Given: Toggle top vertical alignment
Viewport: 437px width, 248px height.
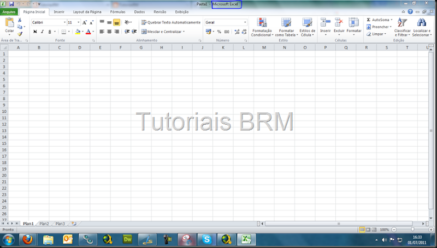Looking at the screenshot, I should click(102, 22).
